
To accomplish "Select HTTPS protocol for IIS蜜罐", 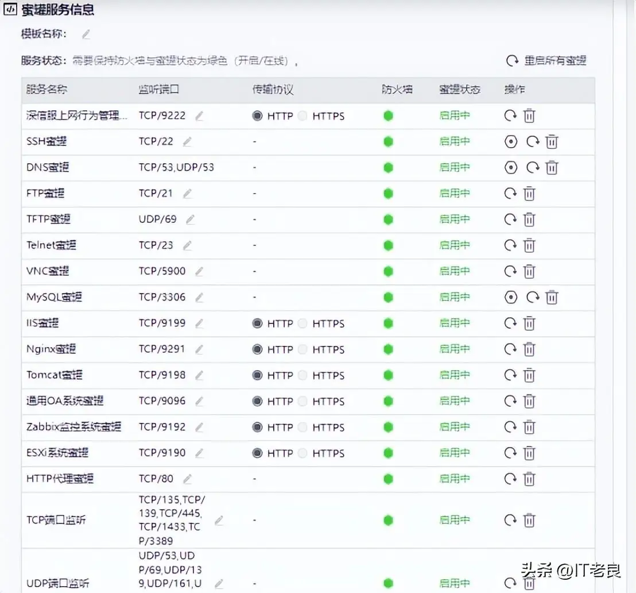I will coord(303,323).
